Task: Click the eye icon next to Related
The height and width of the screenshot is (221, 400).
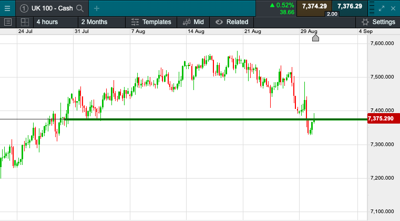Action: point(219,22)
